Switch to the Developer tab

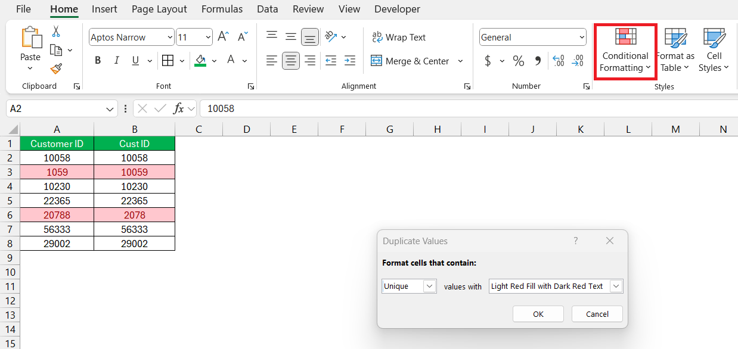pyautogui.click(x=397, y=9)
